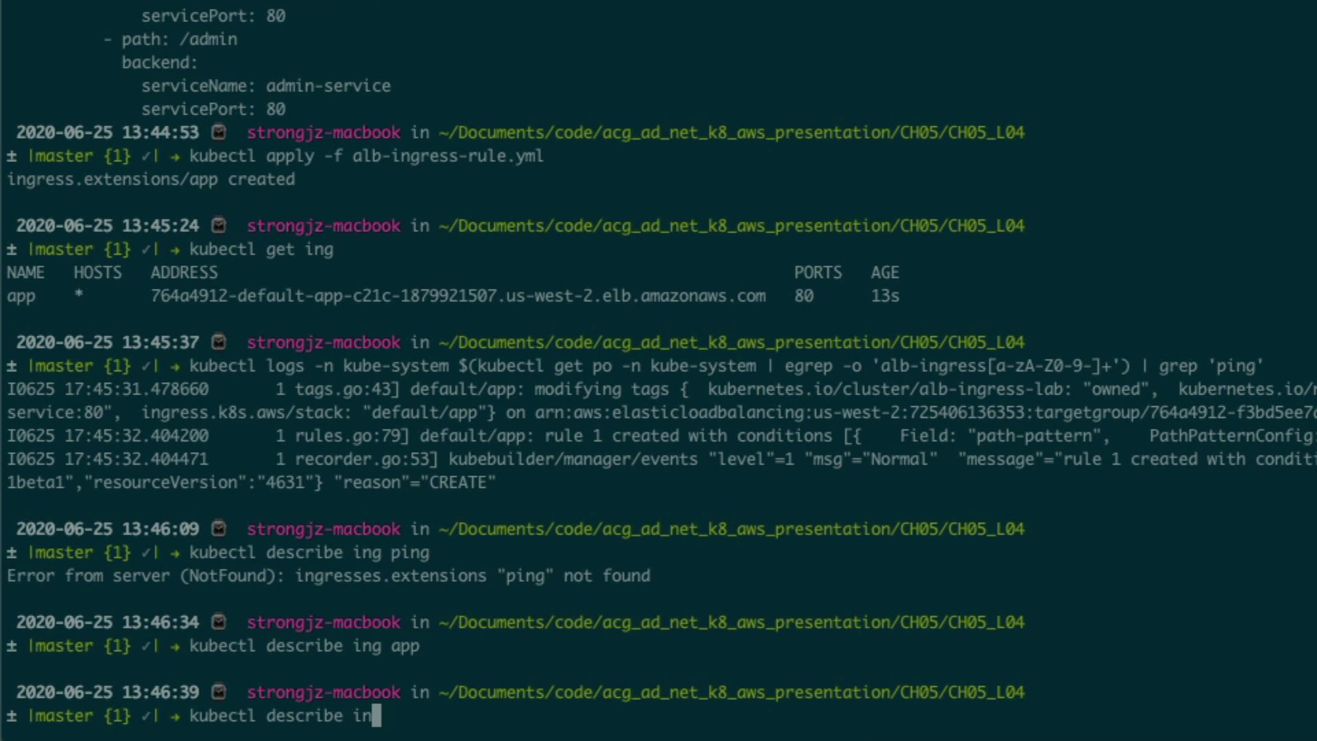This screenshot has height=741, width=1317.
Task: Click the green arrow before 'kubectl get ing'
Action: 176,250
